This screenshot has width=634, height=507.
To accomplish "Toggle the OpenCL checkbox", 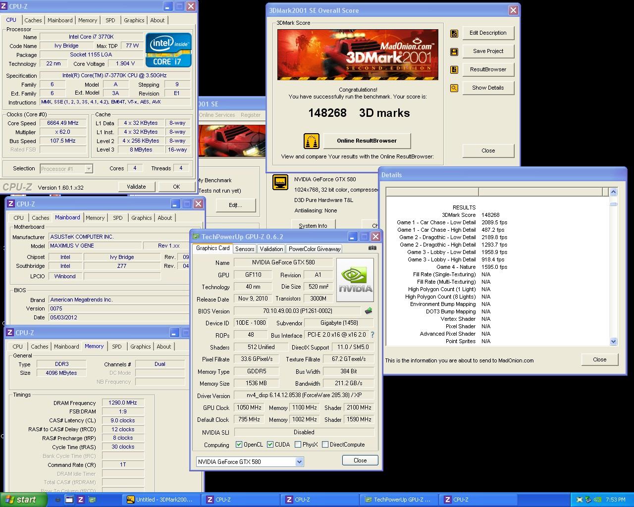I will pos(239,445).
